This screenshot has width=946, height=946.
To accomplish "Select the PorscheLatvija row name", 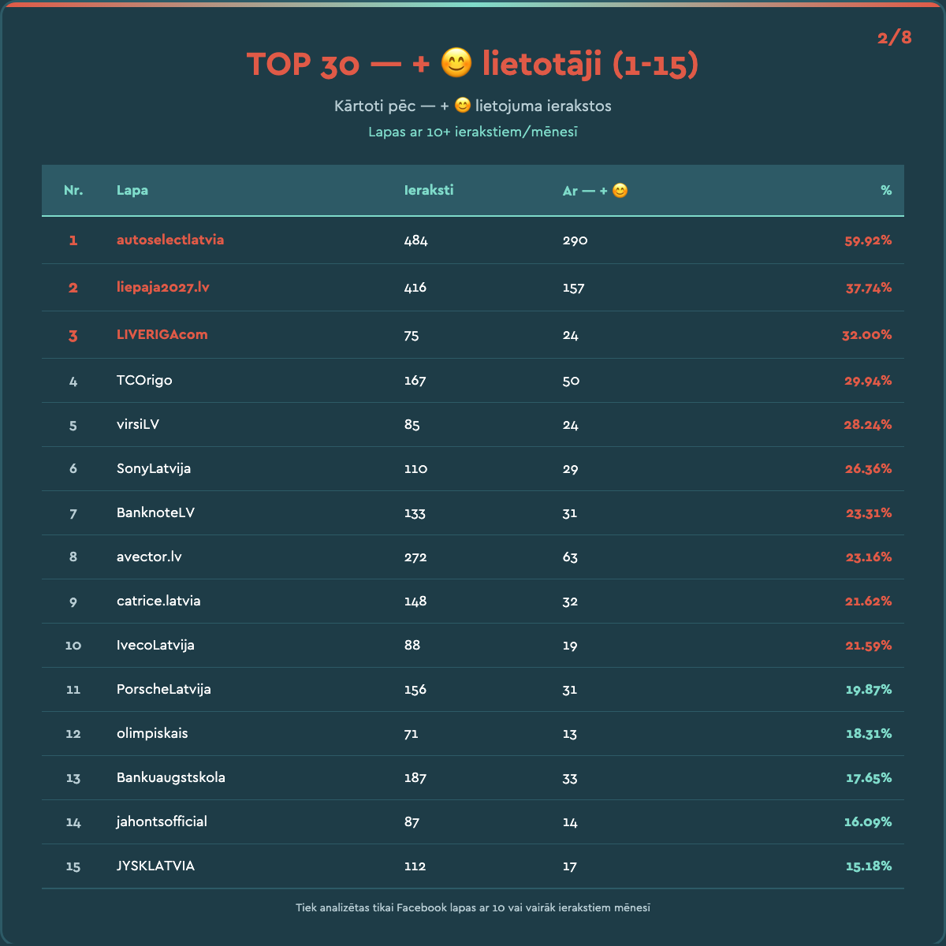I will point(164,689).
